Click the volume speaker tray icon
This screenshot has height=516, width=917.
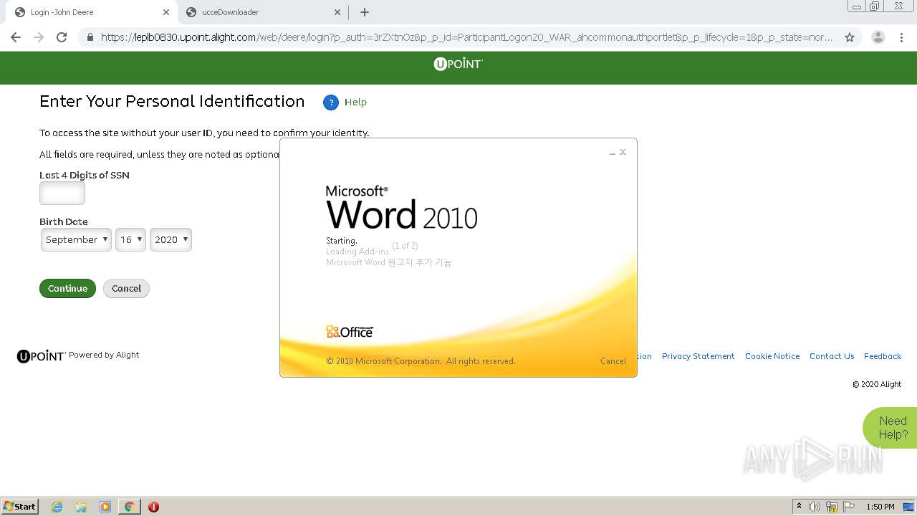pos(815,507)
